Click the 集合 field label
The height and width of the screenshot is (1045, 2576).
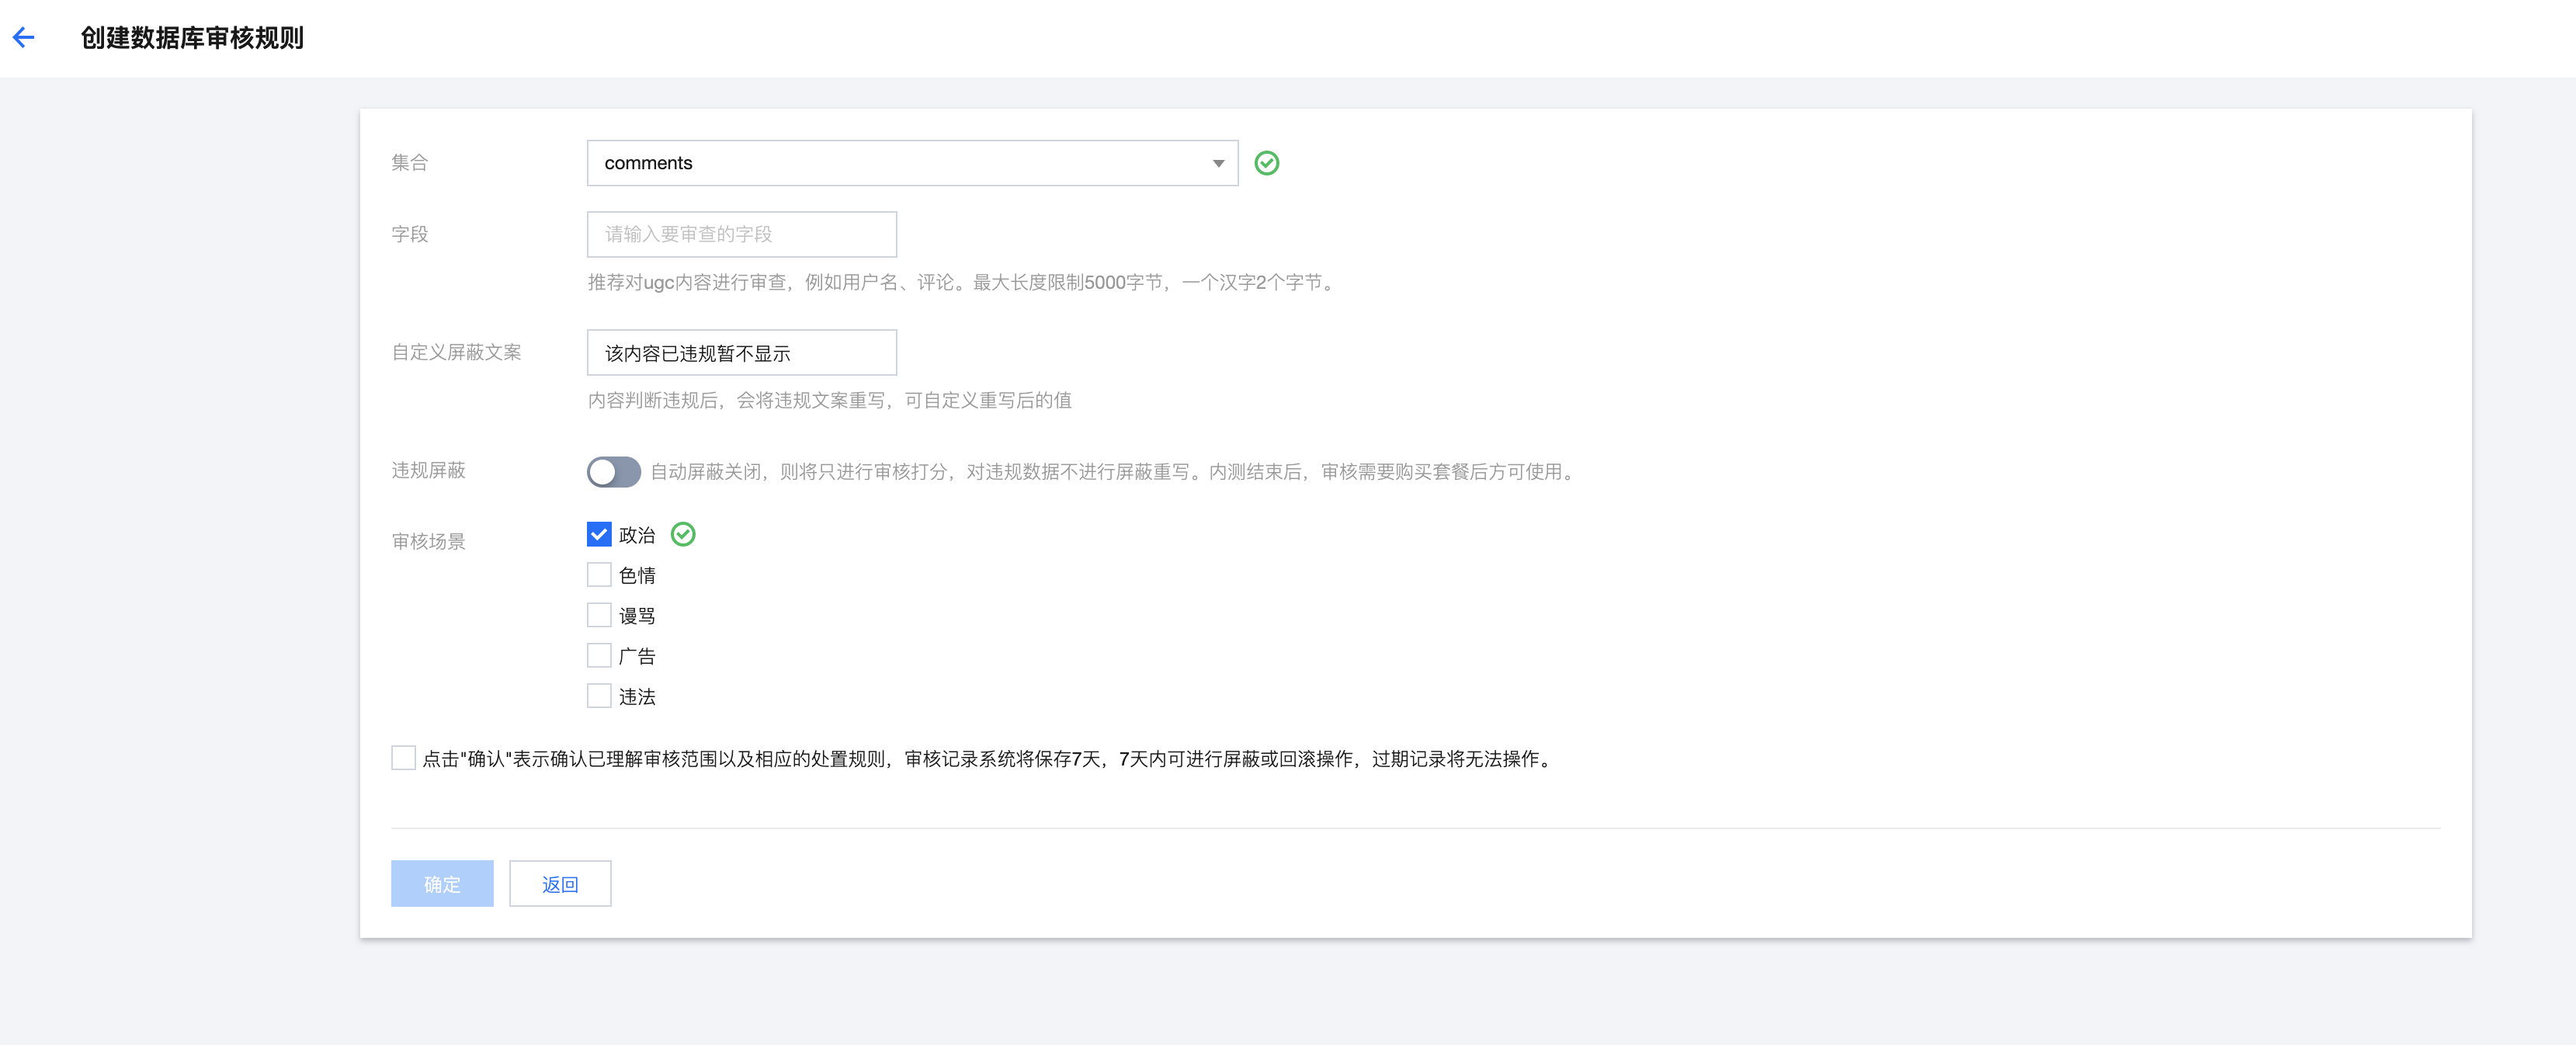click(x=409, y=163)
